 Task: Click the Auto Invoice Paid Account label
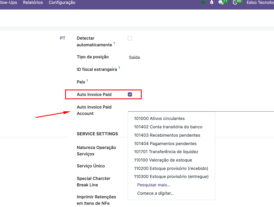(x=94, y=110)
